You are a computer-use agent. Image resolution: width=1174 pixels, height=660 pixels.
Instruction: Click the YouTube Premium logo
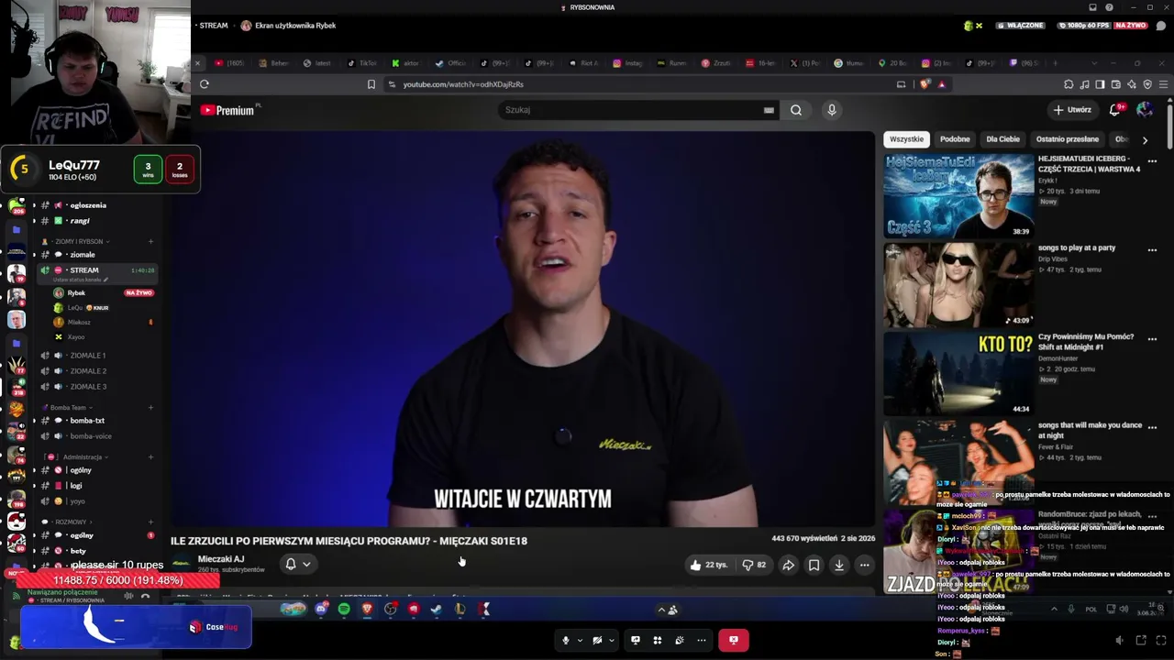227,110
